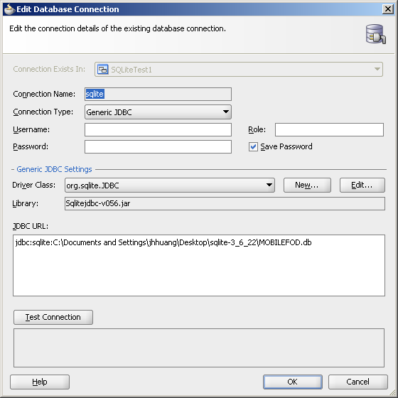Image resolution: width=398 pixels, height=398 pixels.
Task: Click inside the JDBC URL text area
Action: 199,265
